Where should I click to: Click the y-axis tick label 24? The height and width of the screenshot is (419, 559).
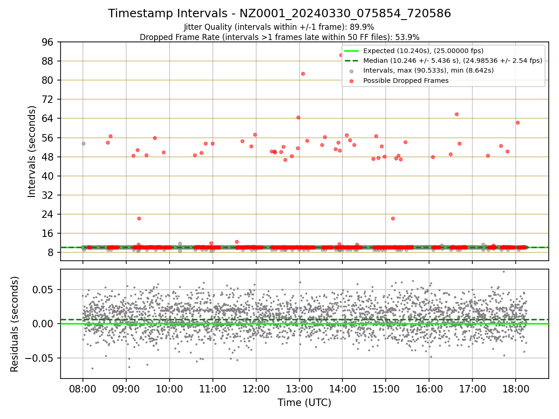(x=49, y=214)
